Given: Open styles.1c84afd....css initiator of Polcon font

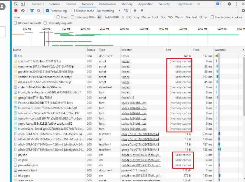Looking at the screenshot, I should click(134, 103).
